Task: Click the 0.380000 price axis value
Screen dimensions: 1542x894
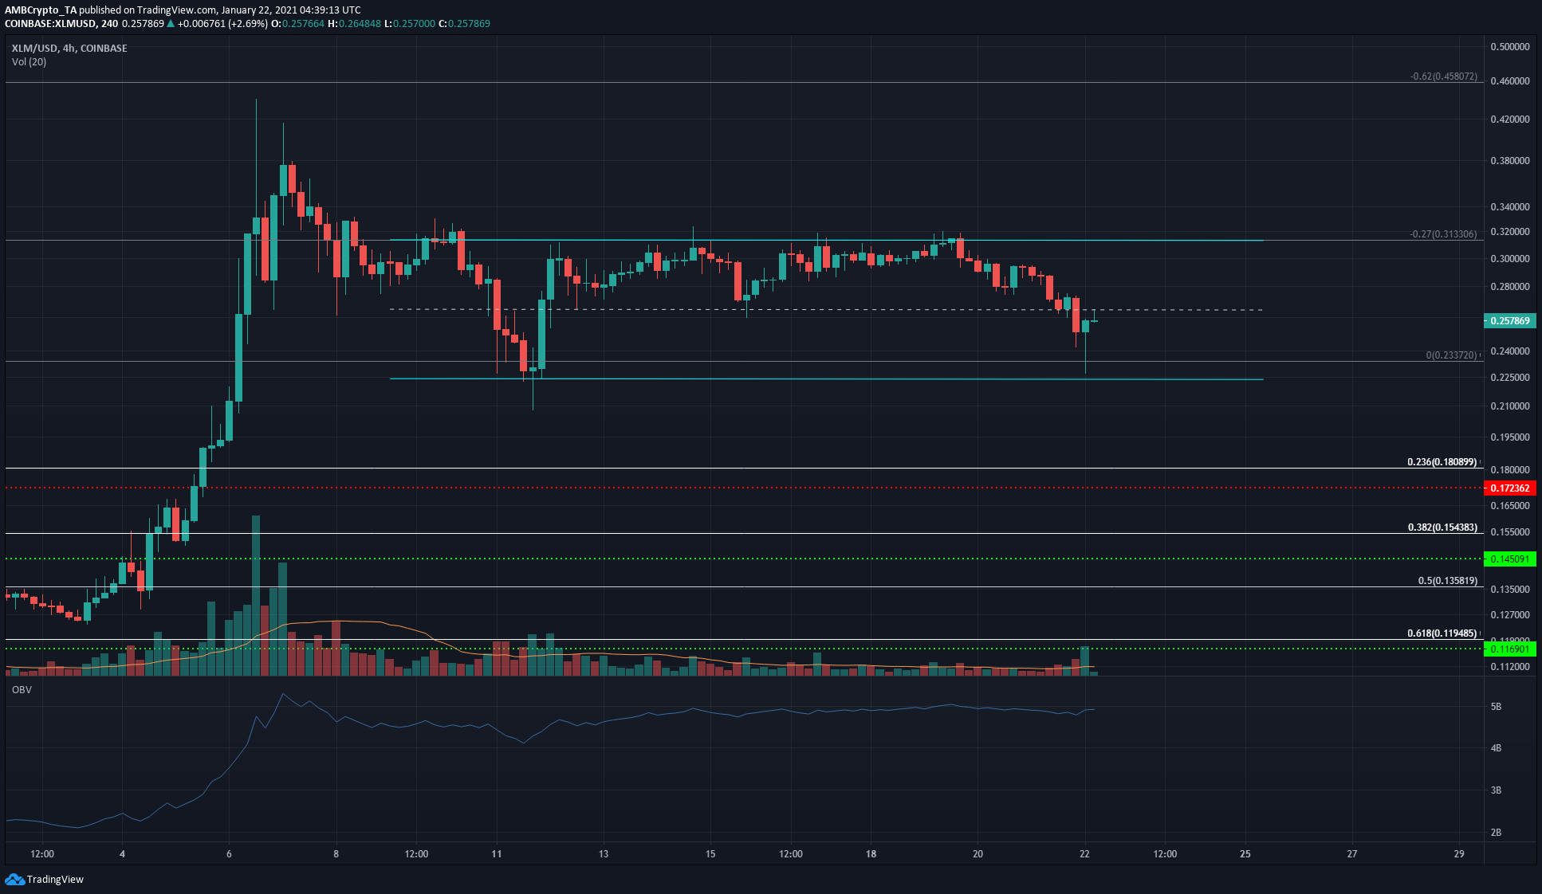Action: pos(1510,161)
